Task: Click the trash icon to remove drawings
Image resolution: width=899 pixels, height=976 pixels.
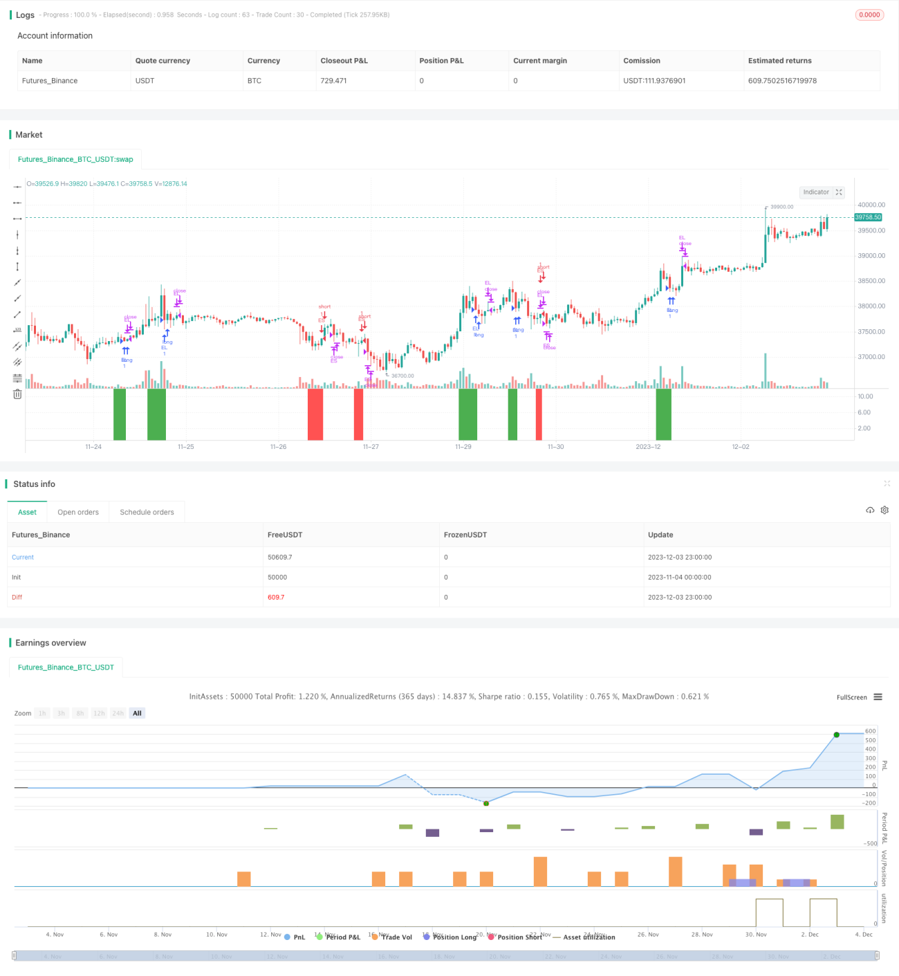Action: coord(17,394)
